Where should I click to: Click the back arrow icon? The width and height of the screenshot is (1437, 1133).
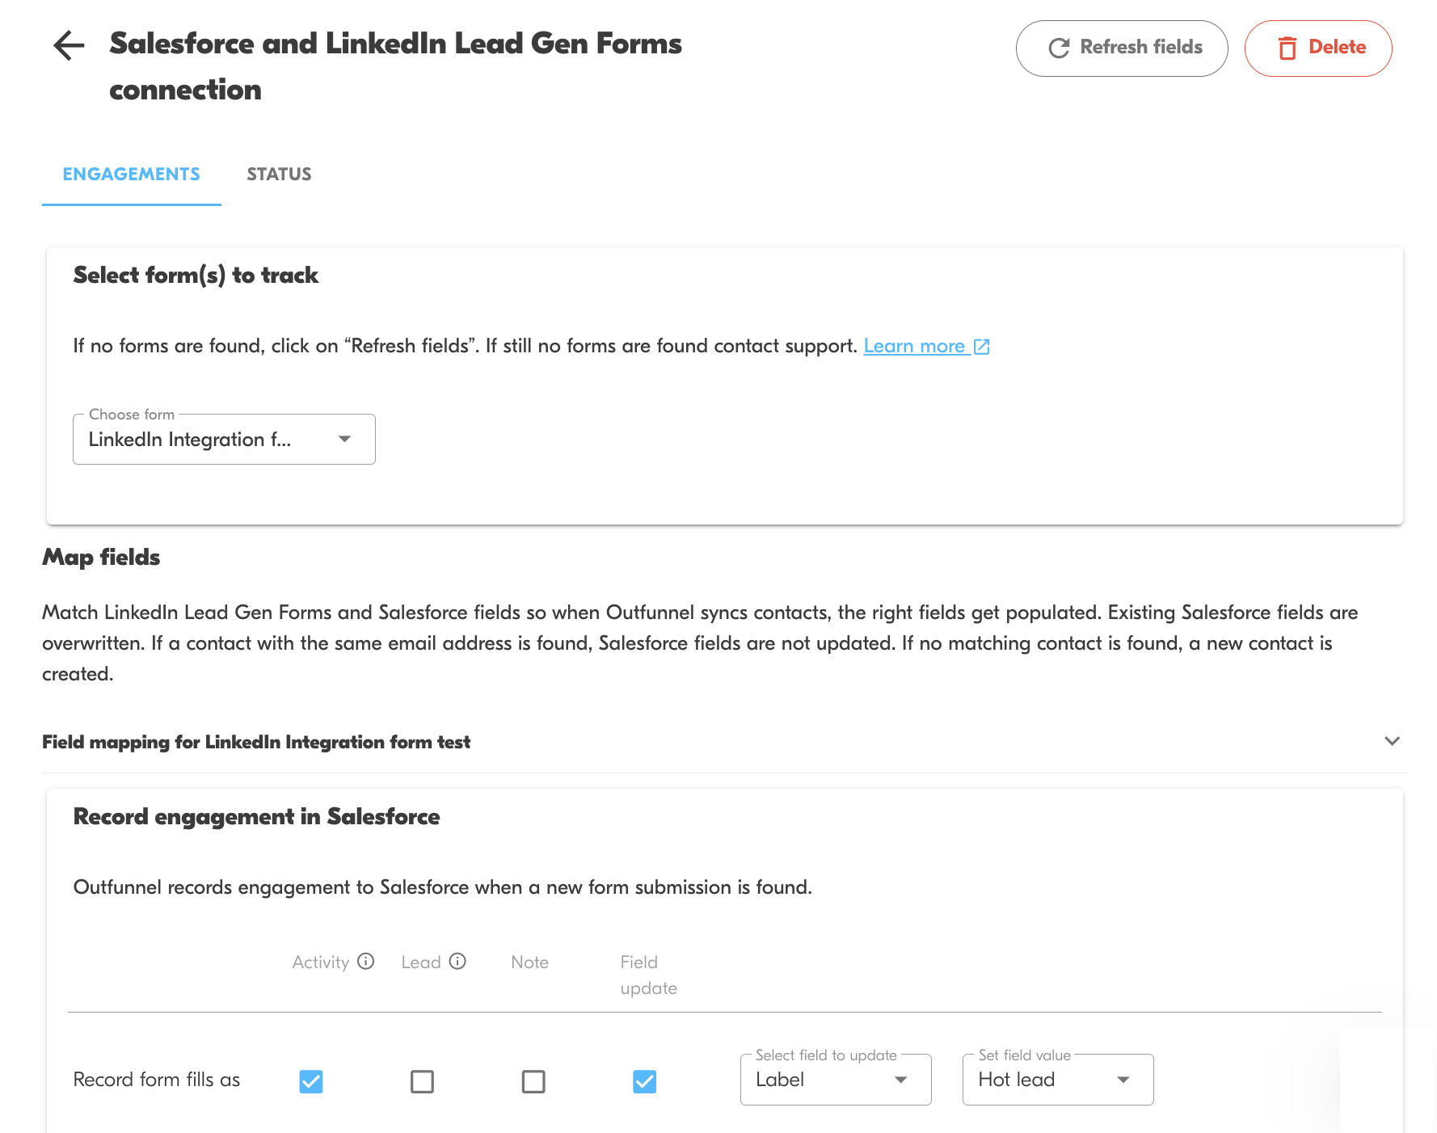69,45
